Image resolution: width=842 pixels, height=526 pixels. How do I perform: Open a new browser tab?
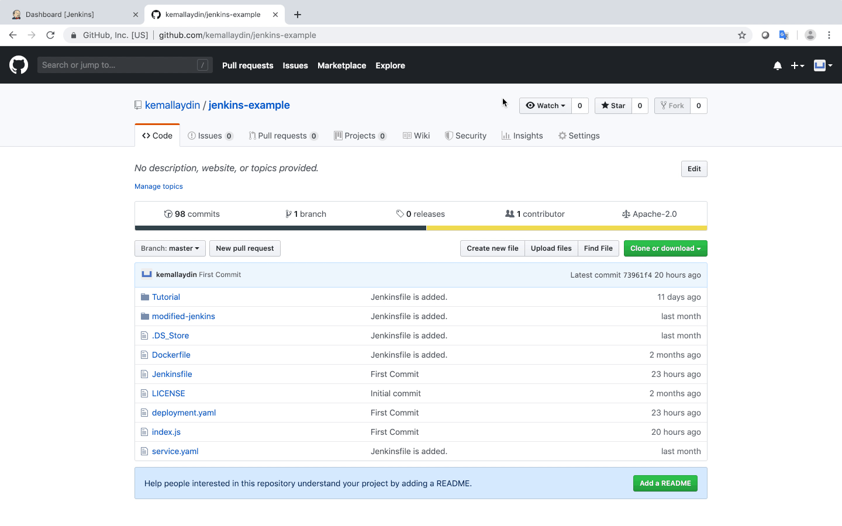[298, 15]
